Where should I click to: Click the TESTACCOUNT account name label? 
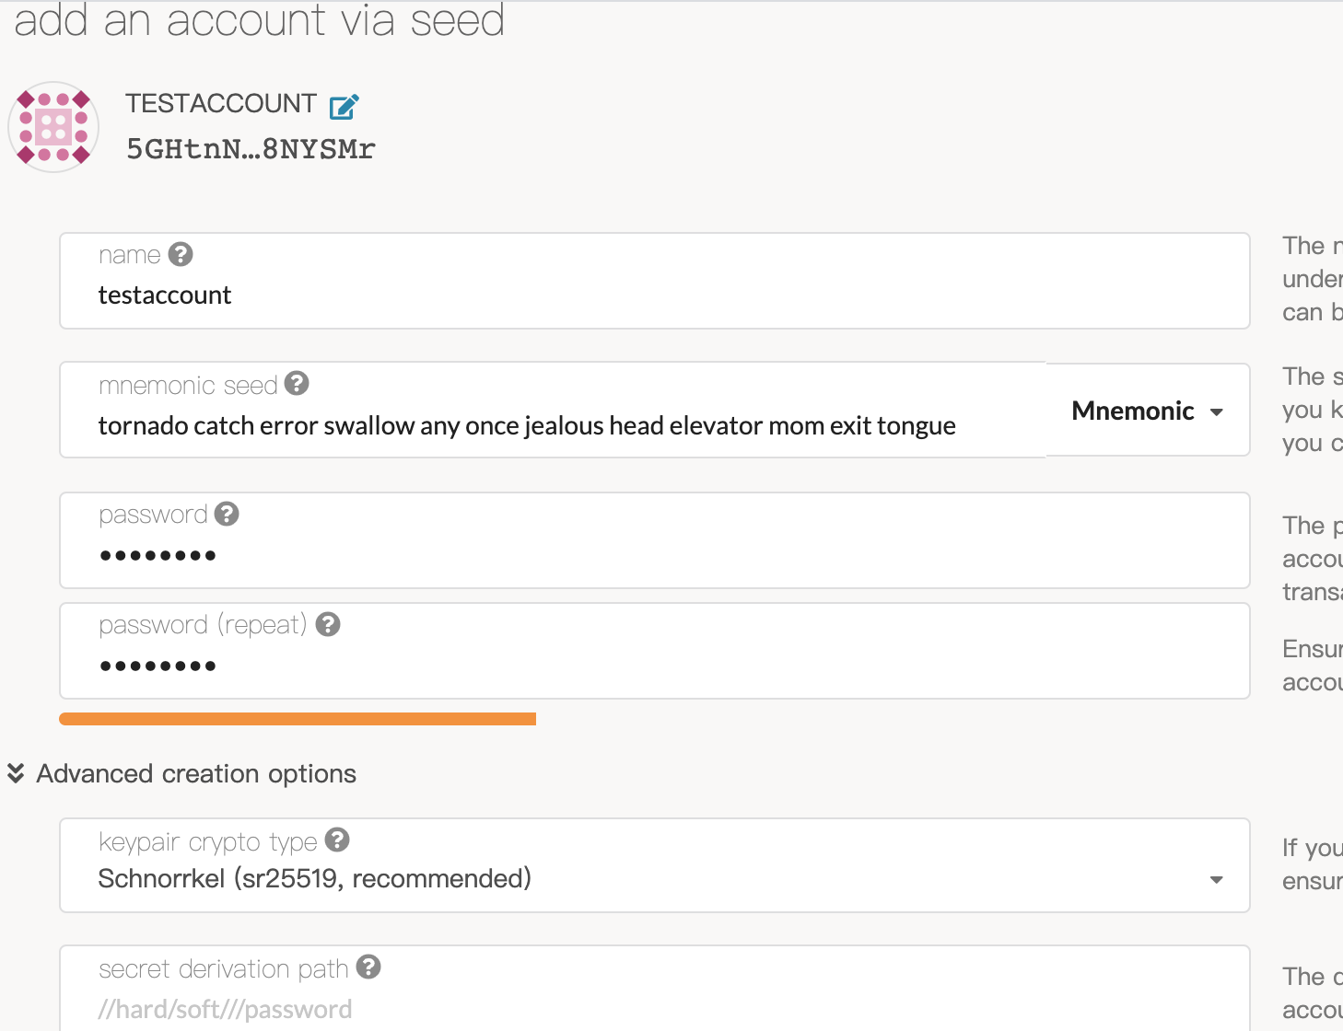point(221,104)
